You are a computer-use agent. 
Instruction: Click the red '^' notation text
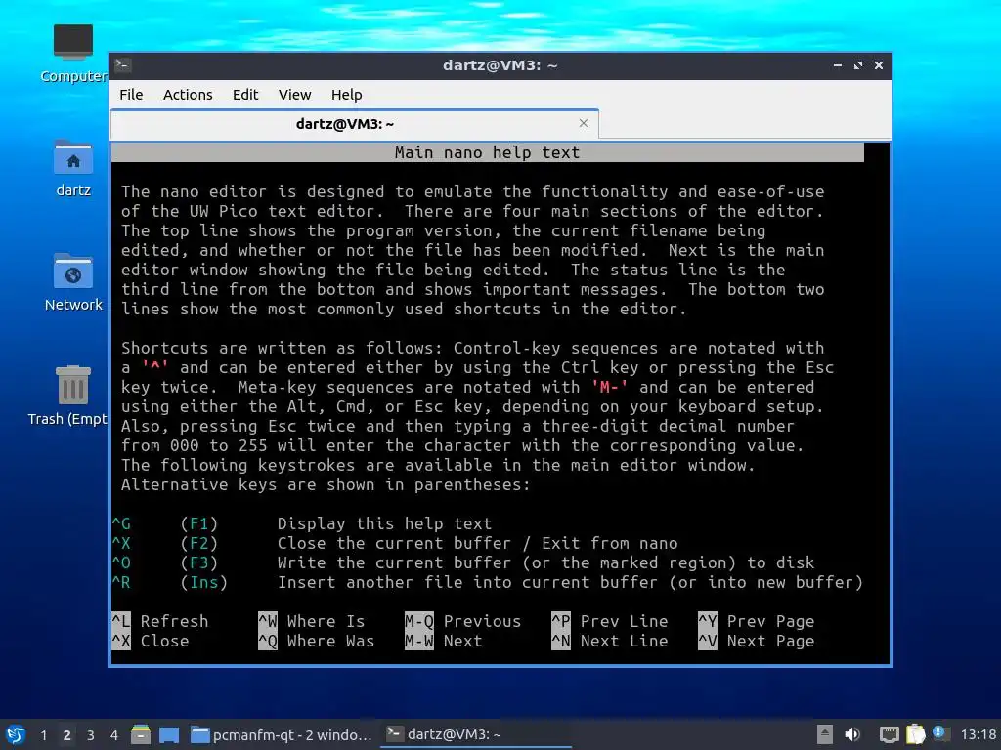[155, 367]
